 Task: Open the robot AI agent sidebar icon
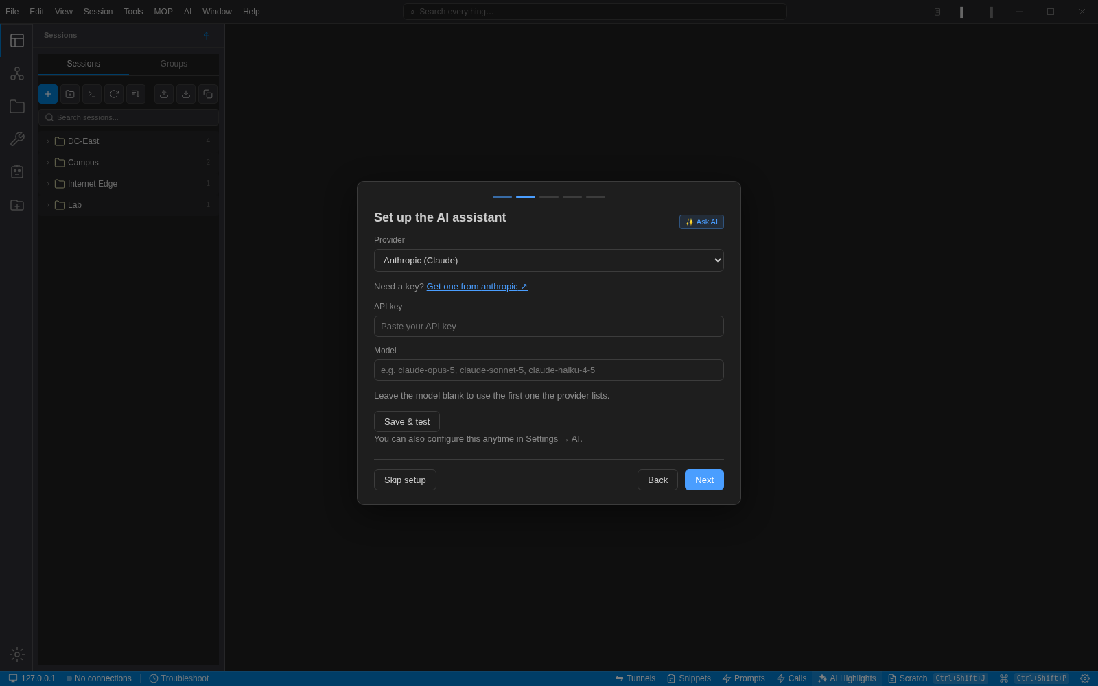pos(17,171)
